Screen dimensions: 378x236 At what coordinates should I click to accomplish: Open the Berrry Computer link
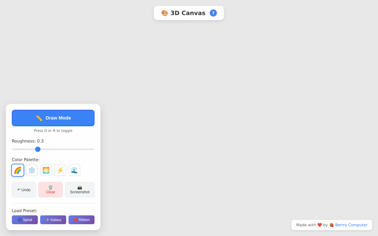(351, 225)
